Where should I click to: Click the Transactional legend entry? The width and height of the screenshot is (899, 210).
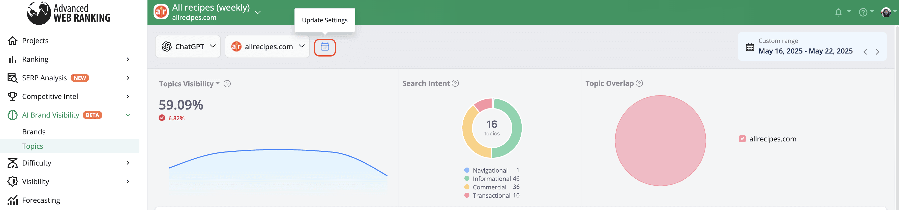click(x=492, y=195)
